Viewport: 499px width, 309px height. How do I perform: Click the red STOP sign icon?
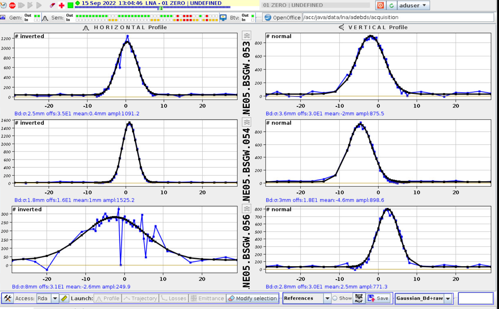click(x=12, y=5)
